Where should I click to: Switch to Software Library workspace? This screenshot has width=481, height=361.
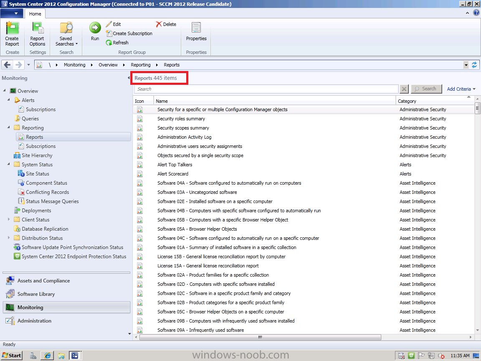(66, 294)
